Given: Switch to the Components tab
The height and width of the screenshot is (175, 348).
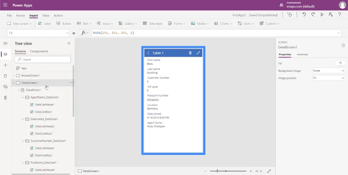Looking at the screenshot, I should pos(39,51).
